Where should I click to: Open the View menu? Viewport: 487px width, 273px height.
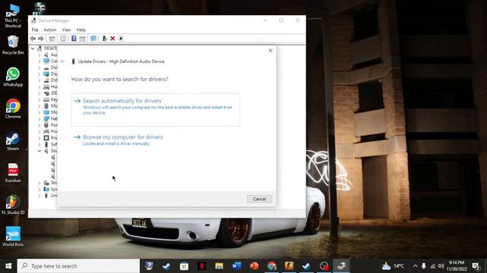pyautogui.click(x=66, y=30)
